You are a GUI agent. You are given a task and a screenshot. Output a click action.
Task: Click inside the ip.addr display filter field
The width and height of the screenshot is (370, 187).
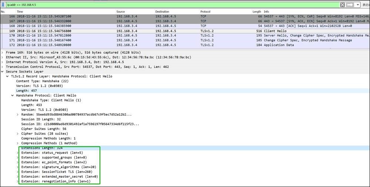click(148, 5)
